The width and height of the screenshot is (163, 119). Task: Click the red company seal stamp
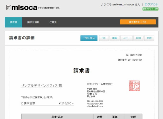(134, 86)
